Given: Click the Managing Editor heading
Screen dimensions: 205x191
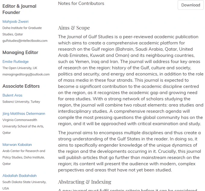Looking at the screenshot, I should (20, 52).
